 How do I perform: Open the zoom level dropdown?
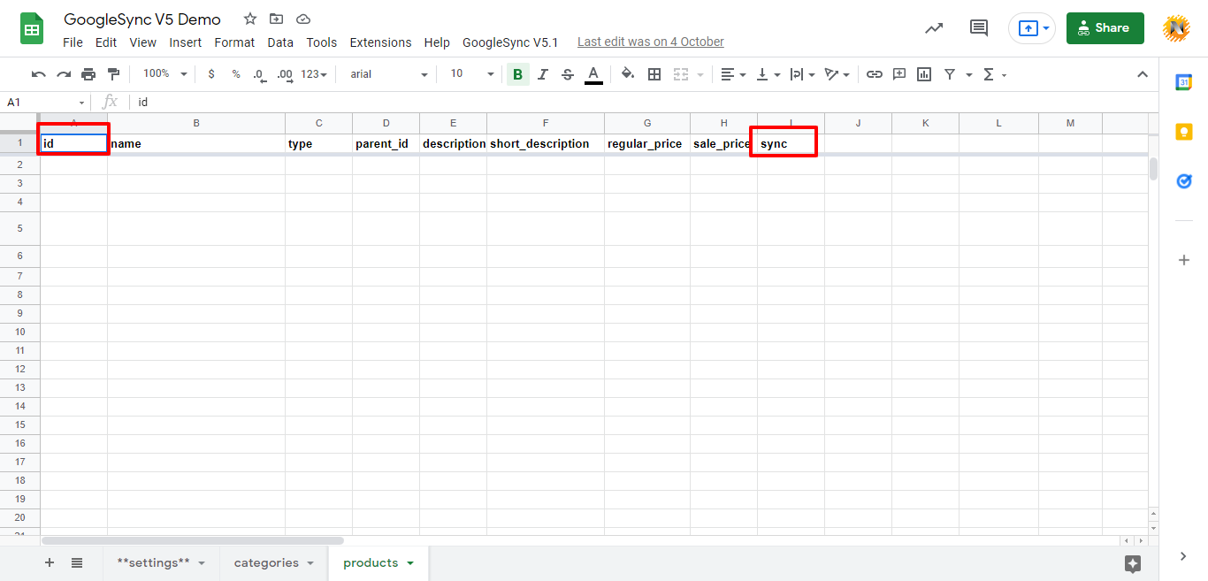coord(163,74)
